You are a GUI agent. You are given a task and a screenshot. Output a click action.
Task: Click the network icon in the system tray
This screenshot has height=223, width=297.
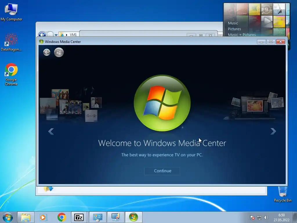click(x=259, y=217)
